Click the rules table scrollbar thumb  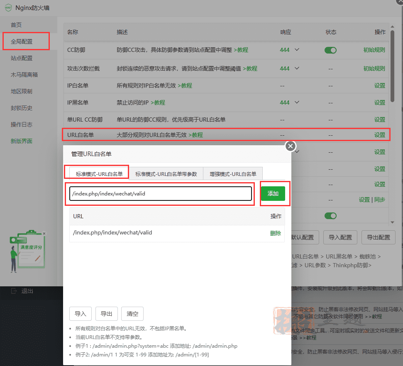[392, 66]
